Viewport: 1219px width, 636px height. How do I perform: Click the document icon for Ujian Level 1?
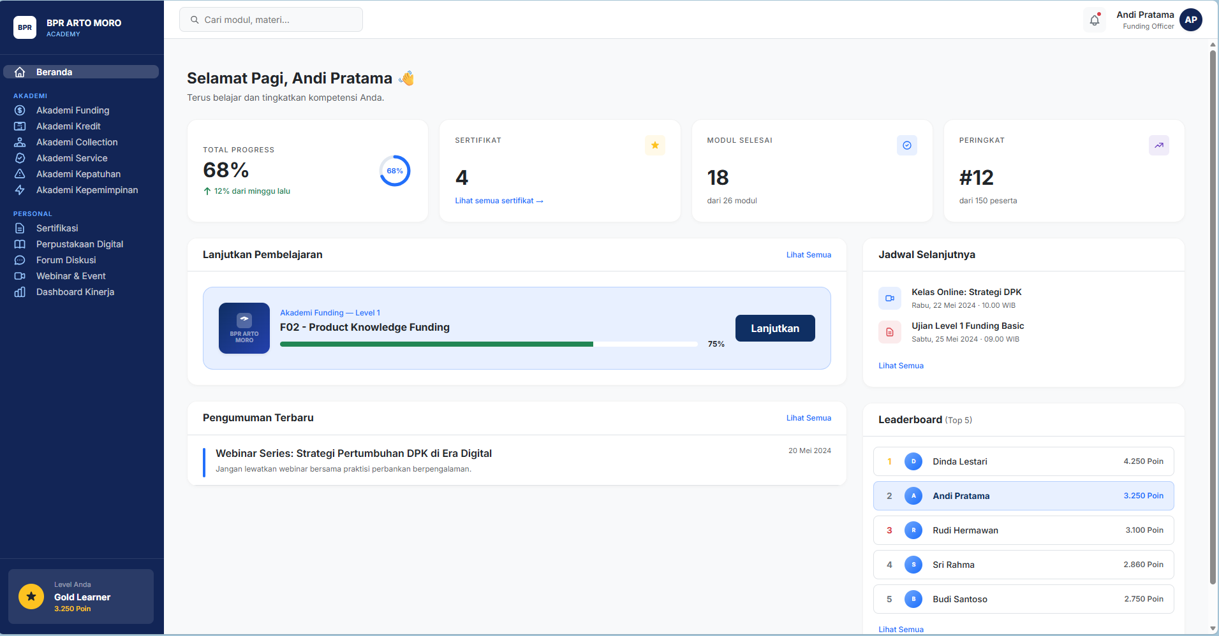tap(890, 332)
